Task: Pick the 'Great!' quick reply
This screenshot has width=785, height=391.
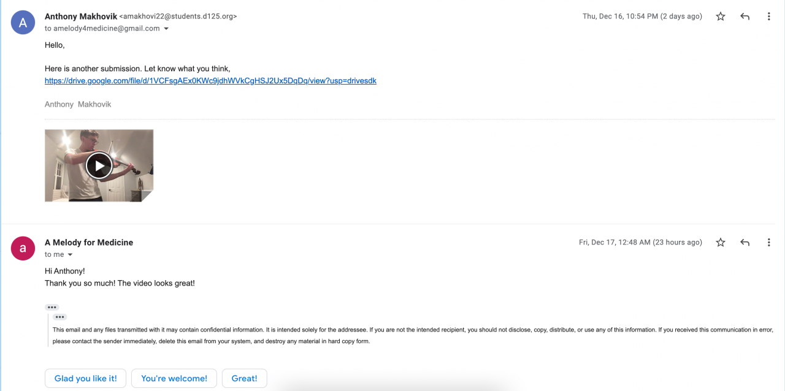Action: (x=244, y=379)
